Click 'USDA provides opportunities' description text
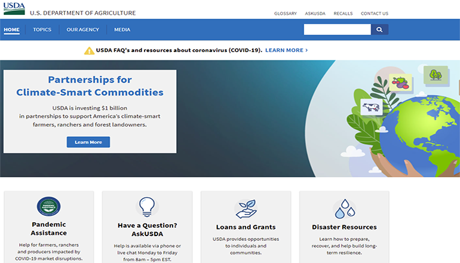This screenshot has height=263, width=460. pyautogui.click(x=246, y=246)
